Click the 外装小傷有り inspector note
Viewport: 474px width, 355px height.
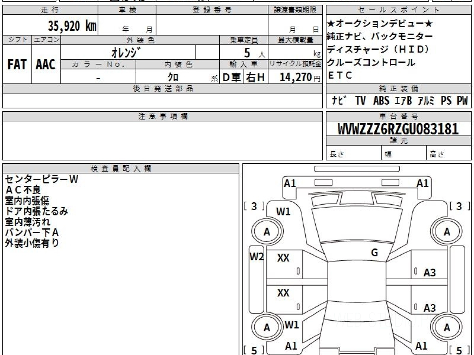coord(32,243)
